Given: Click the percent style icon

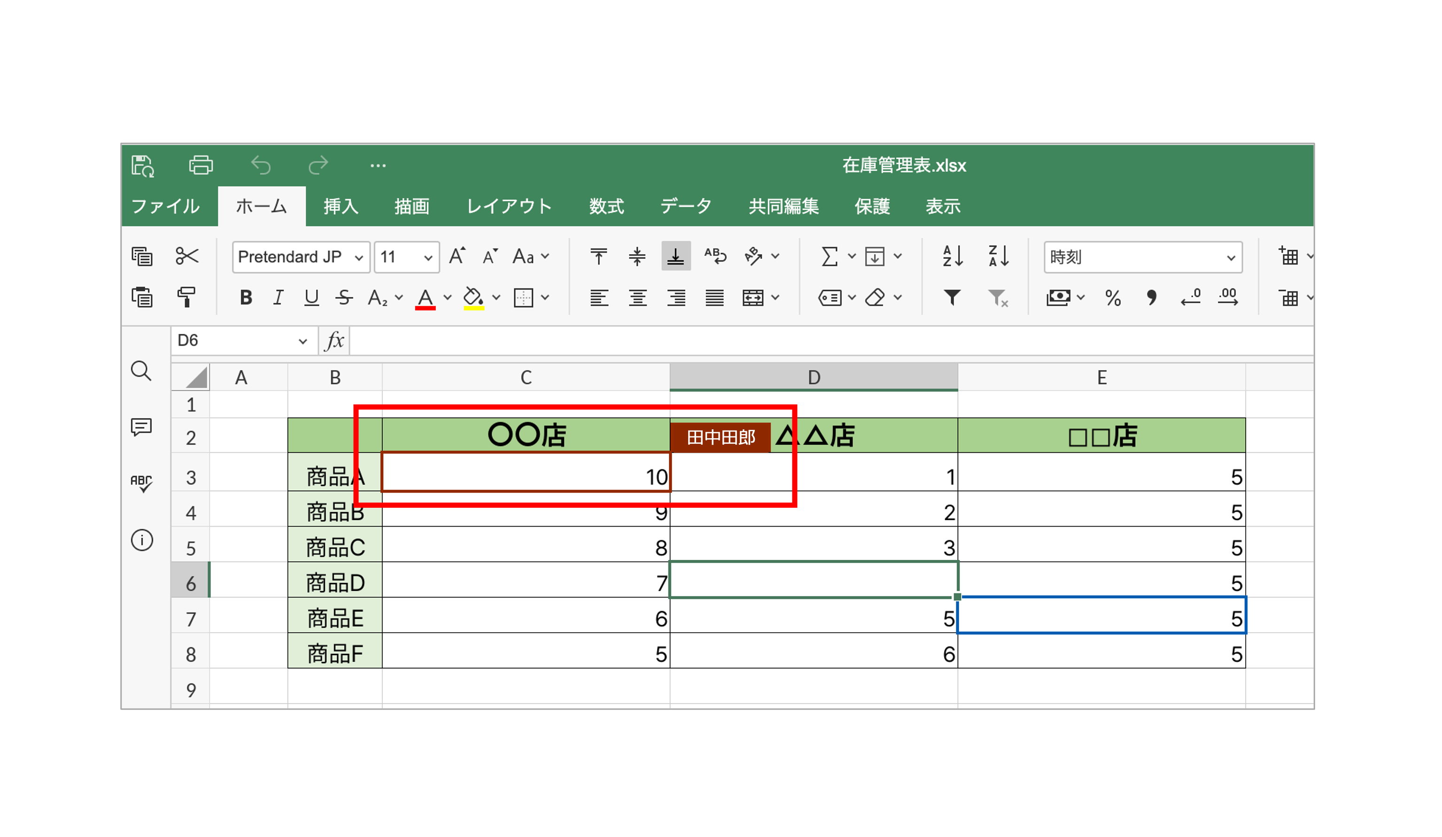Looking at the screenshot, I should [1112, 297].
